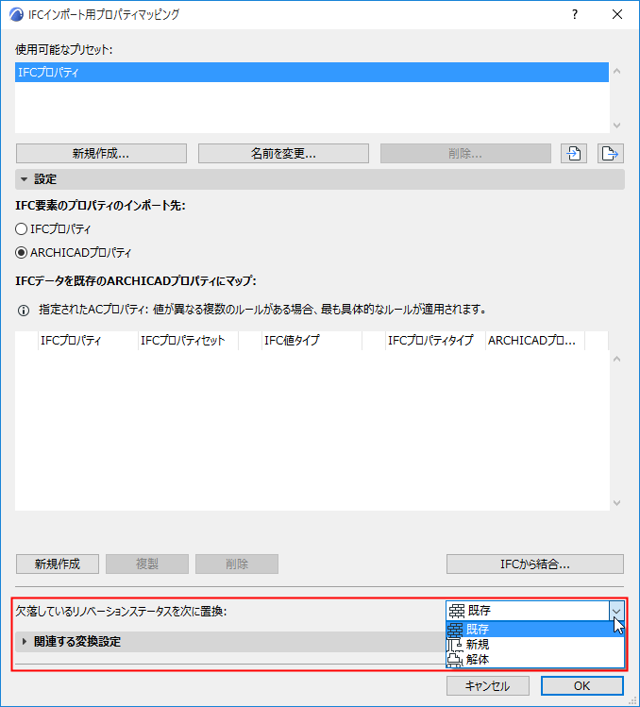Click the IFCから結合... button

tap(535, 564)
